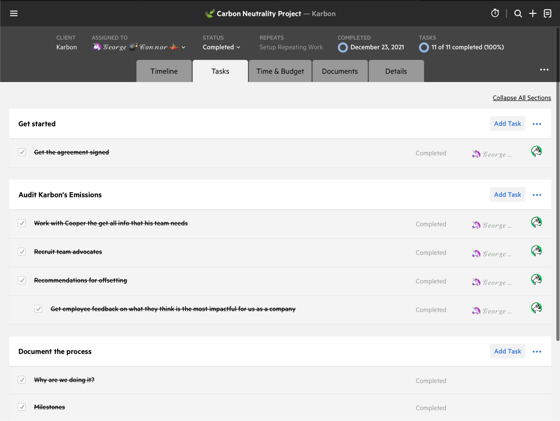Uncheck Why are we doing it task
The height and width of the screenshot is (421, 560).
[x=22, y=380]
